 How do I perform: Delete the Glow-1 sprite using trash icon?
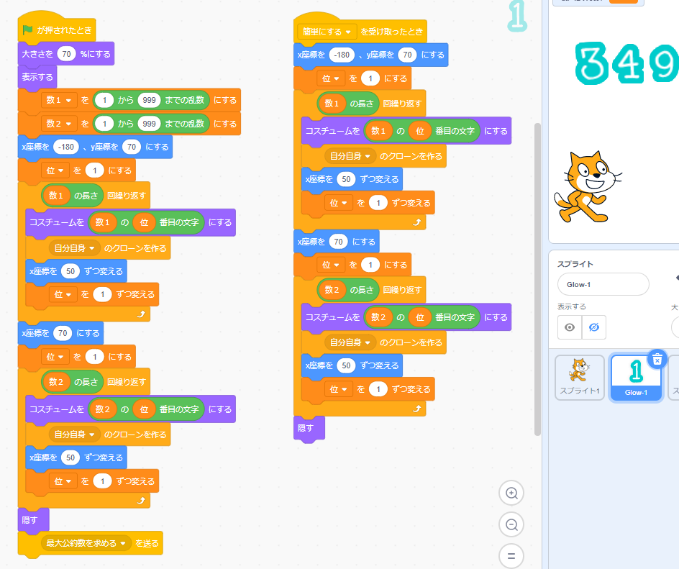pos(656,360)
